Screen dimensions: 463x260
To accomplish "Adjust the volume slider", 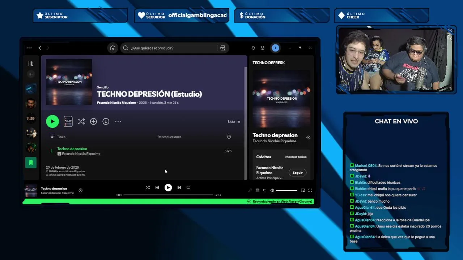I will (x=286, y=190).
